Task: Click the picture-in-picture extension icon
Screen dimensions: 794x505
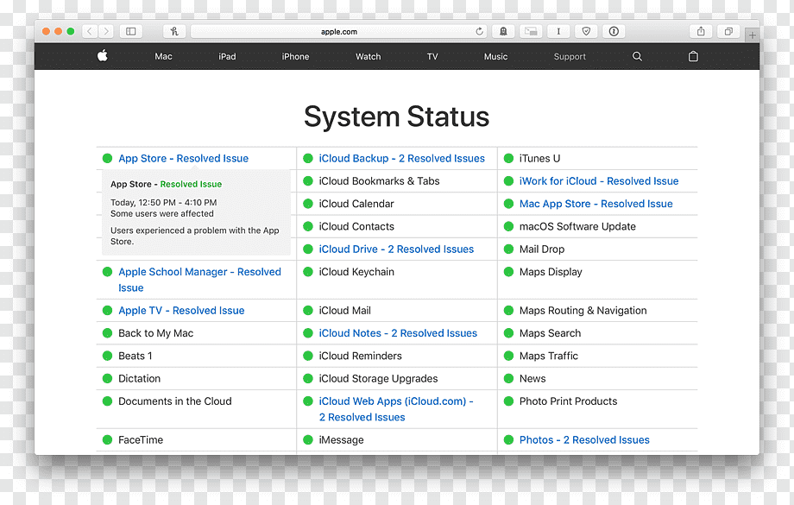Action: [x=531, y=31]
